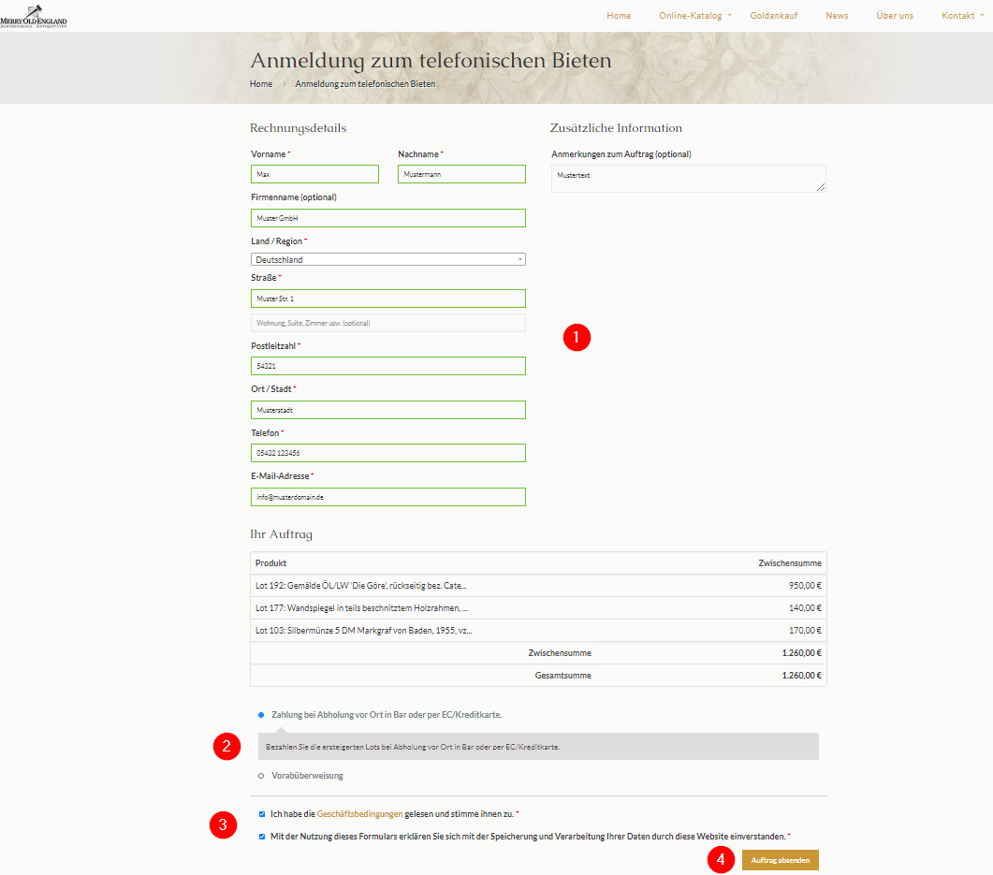Click the Merry Old England logo
The image size is (993, 875).
[x=34, y=16]
